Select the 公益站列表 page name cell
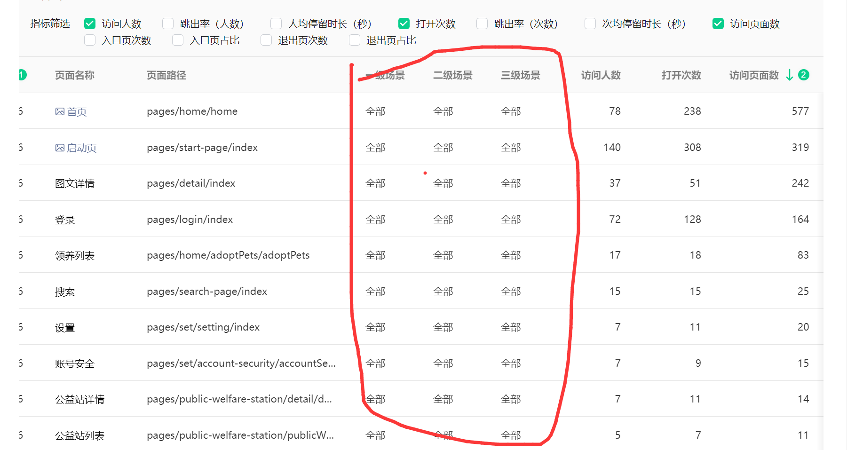Screen dimensions: 847x450 coord(79,435)
